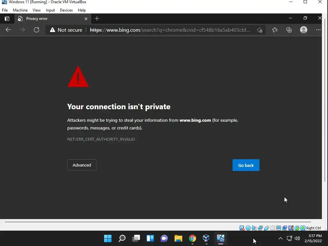Image resolution: width=328 pixels, height=246 pixels.
Task: Add this page to favorites star-plus icon
Action: point(259,30)
